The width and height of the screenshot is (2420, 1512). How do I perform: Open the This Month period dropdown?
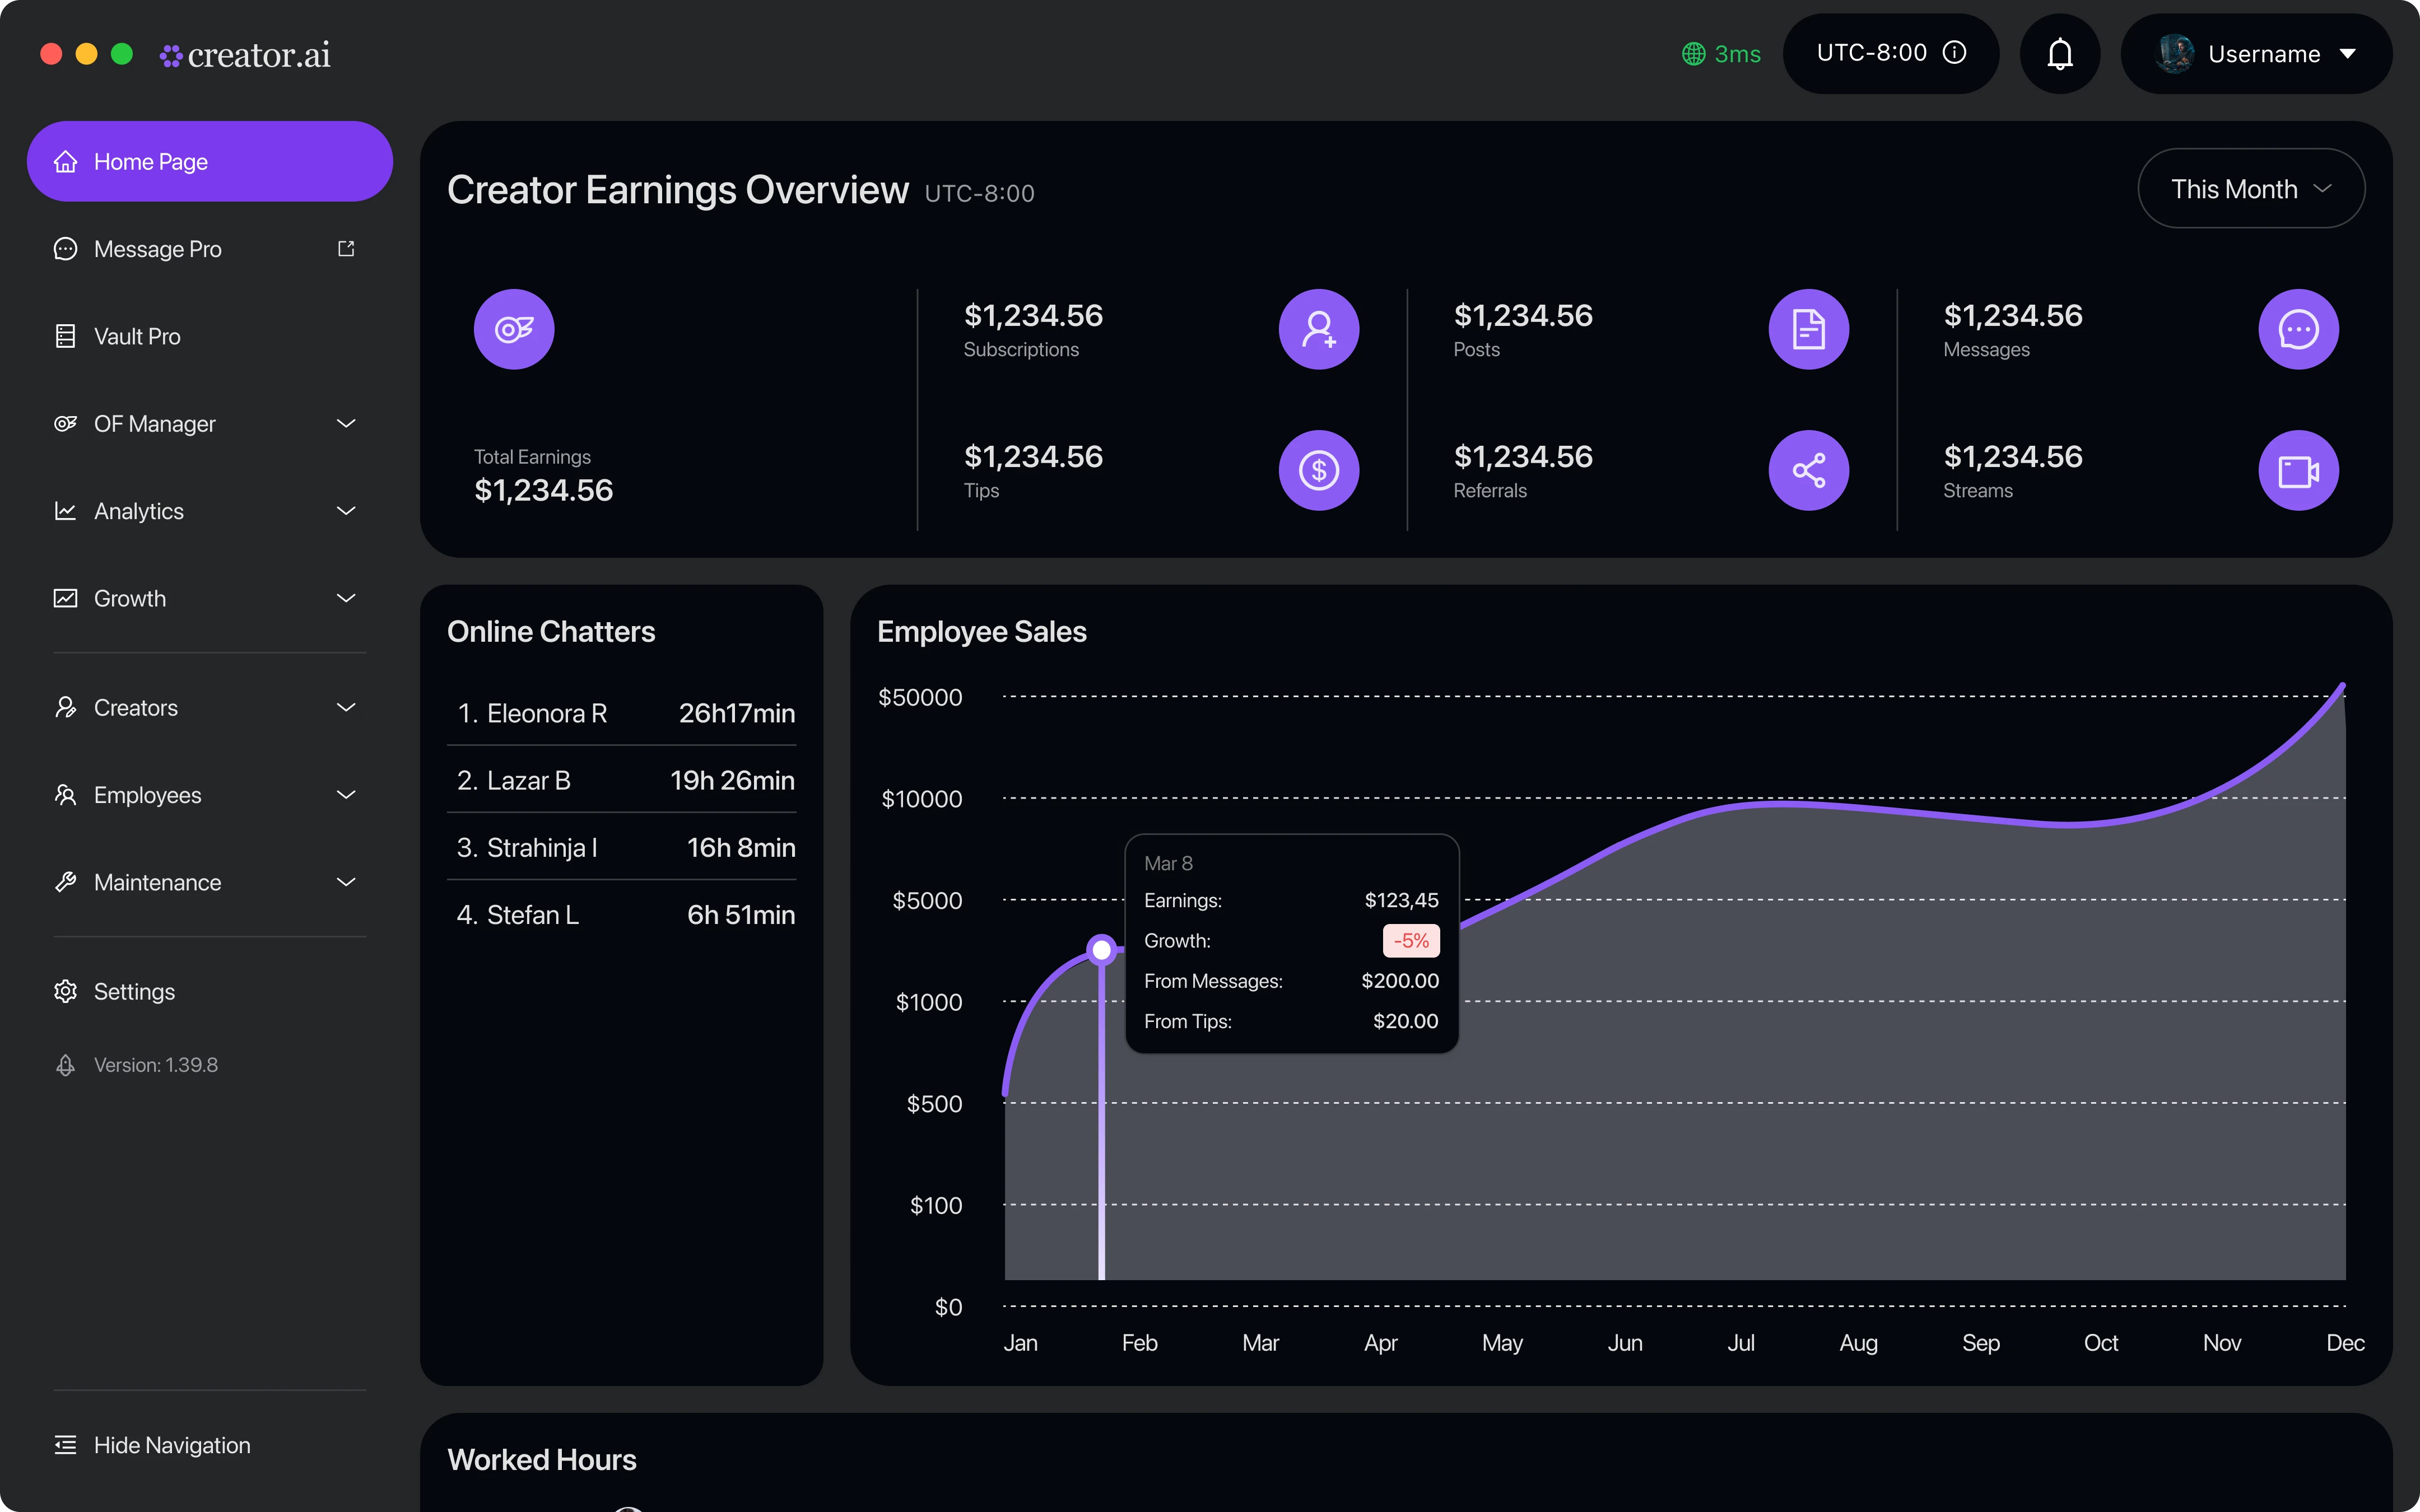tap(2250, 189)
